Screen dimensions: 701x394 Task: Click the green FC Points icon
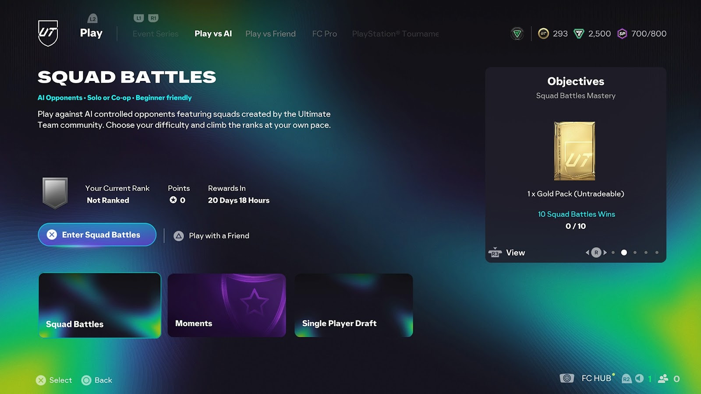579,34
